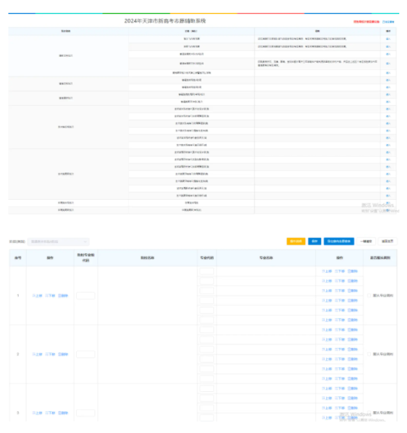This screenshot has height=433, width=407.
Task: Click the operation link in first top-table row
Action: 388,39
